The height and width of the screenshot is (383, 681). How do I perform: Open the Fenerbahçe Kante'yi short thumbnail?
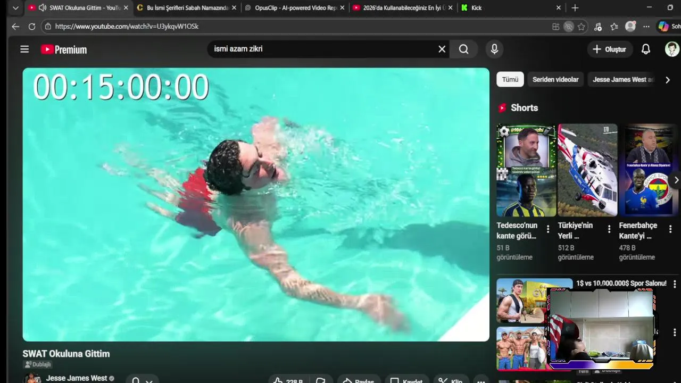click(649, 170)
